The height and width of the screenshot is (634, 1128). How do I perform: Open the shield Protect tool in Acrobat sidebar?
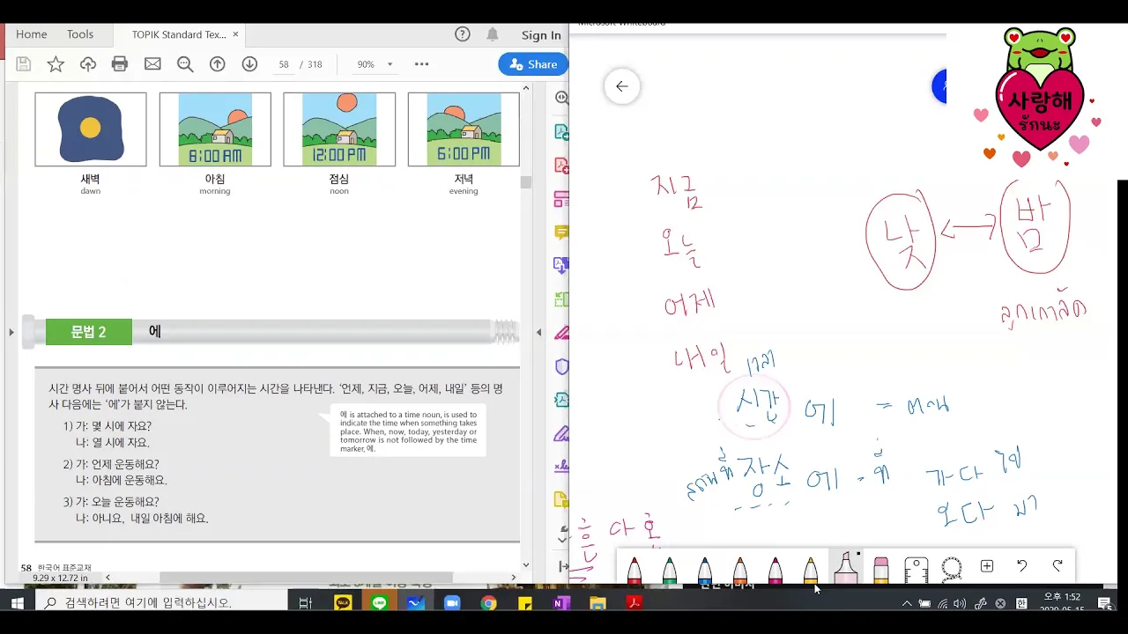(561, 366)
